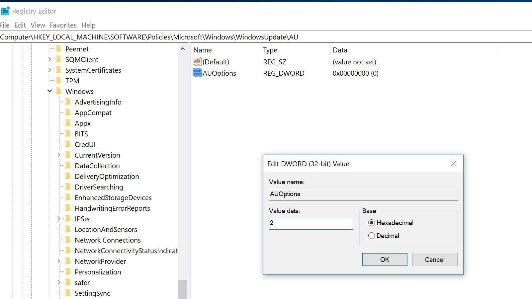Cancel the Edit DWORD dialog
532x299 pixels.
coord(435,260)
